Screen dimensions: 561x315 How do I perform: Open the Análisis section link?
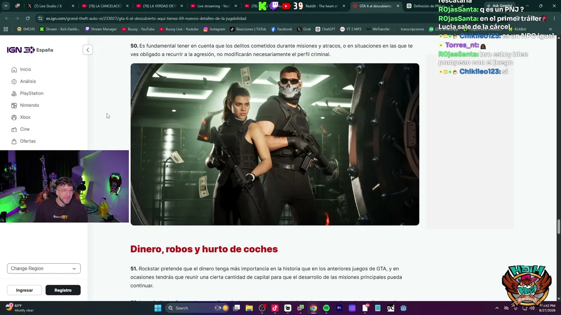pos(28,81)
